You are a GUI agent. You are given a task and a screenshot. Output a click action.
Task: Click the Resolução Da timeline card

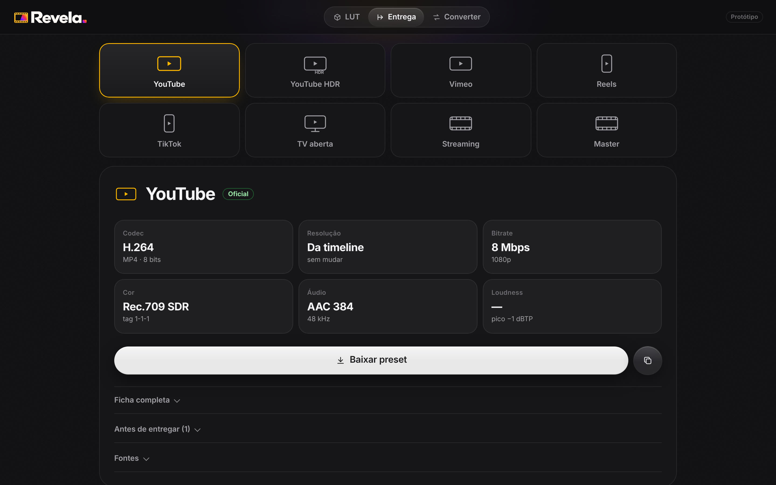point(388,247)
